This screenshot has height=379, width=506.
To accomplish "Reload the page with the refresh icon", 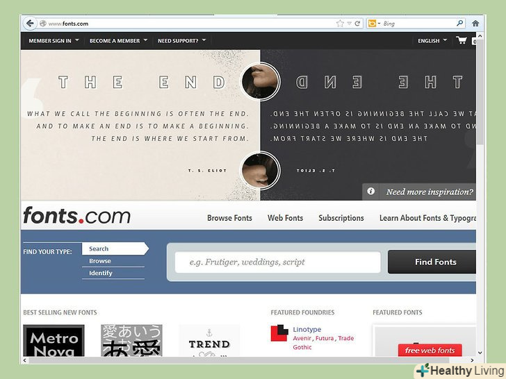I will pyautogui.click(x=357, y=24).
